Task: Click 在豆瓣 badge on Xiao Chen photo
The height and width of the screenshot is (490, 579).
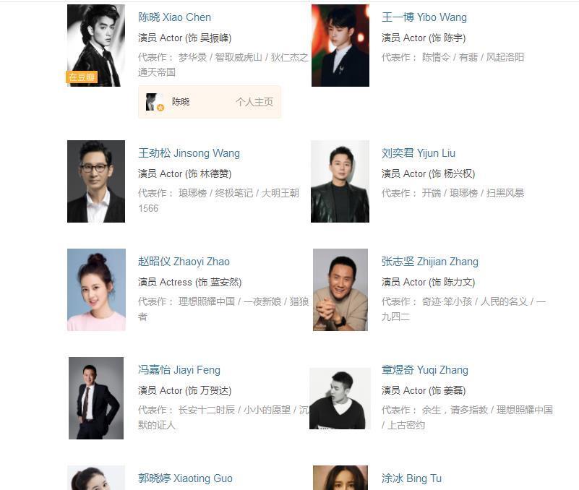Action: (x=82, y=77)
